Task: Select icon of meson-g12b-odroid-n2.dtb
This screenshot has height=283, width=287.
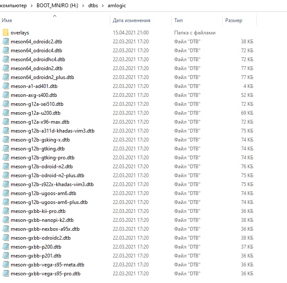Action: 6,167
